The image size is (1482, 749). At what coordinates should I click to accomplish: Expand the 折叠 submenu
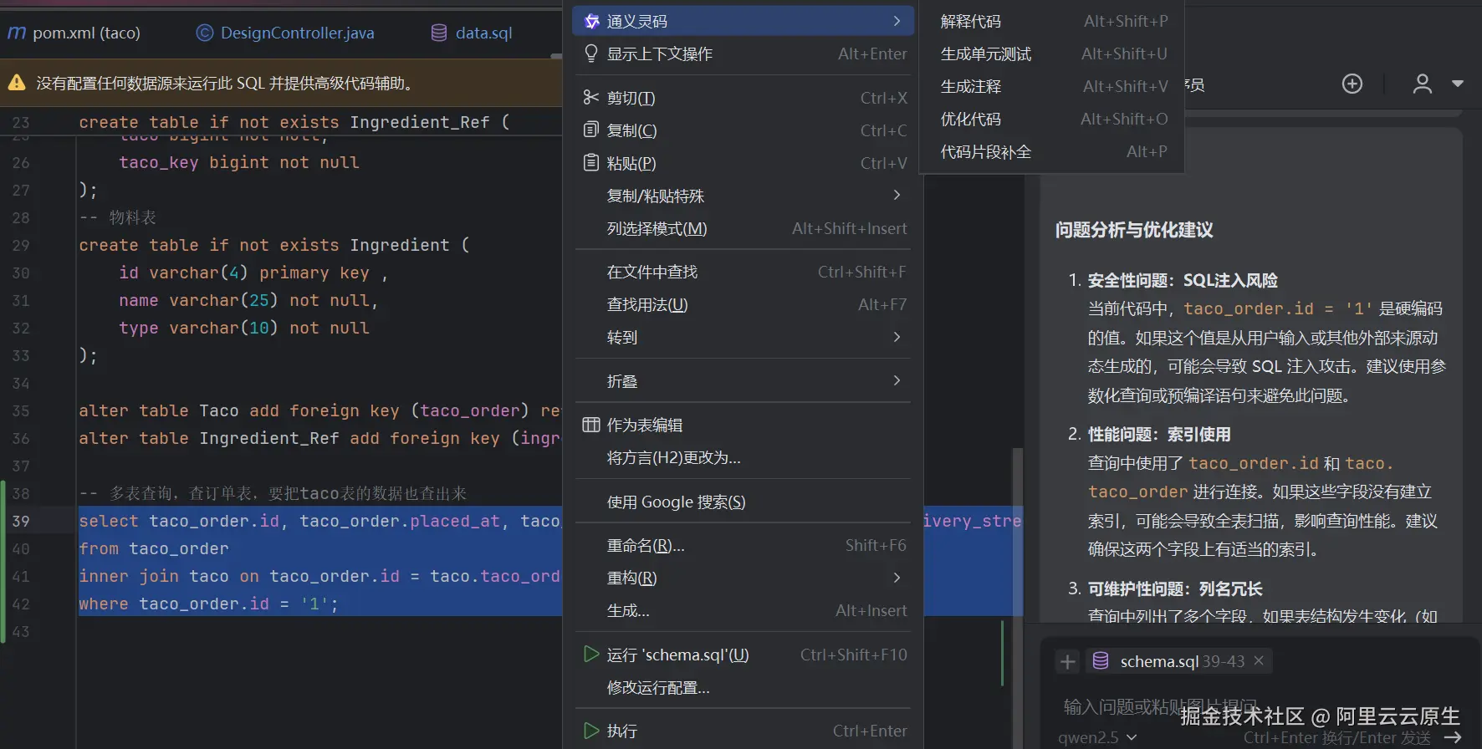(x=744, y=381)
